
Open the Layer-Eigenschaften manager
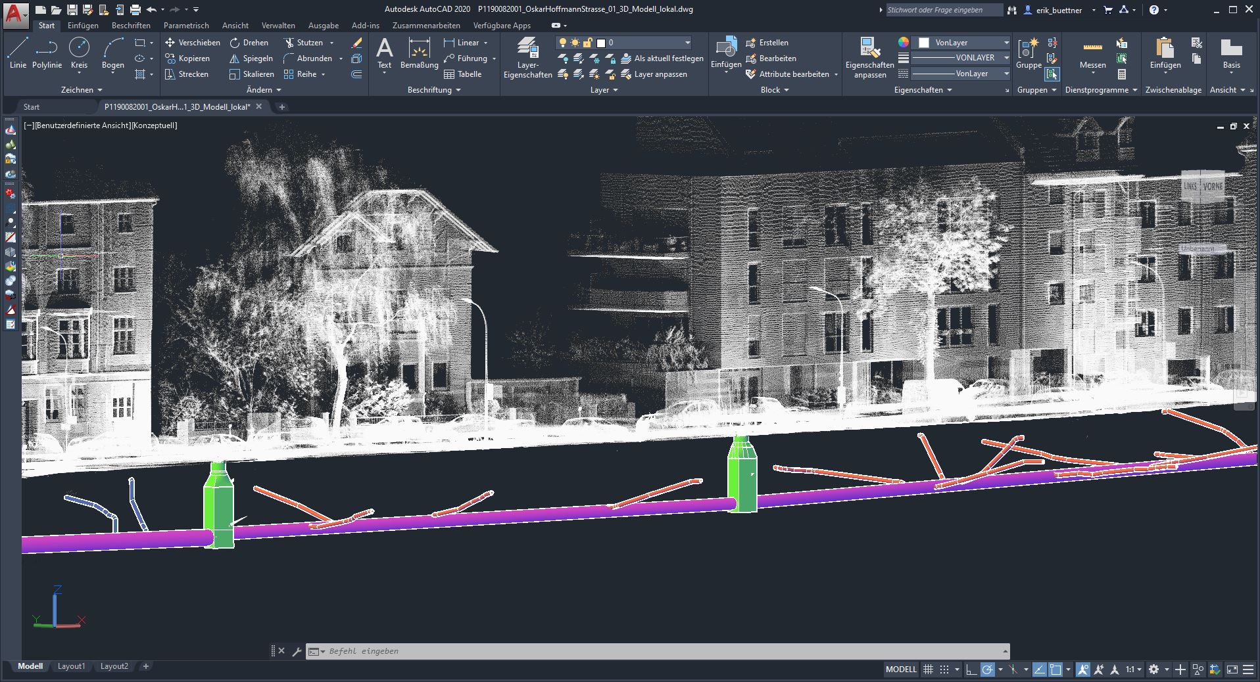pyautogui.click(x=527, y=58)
